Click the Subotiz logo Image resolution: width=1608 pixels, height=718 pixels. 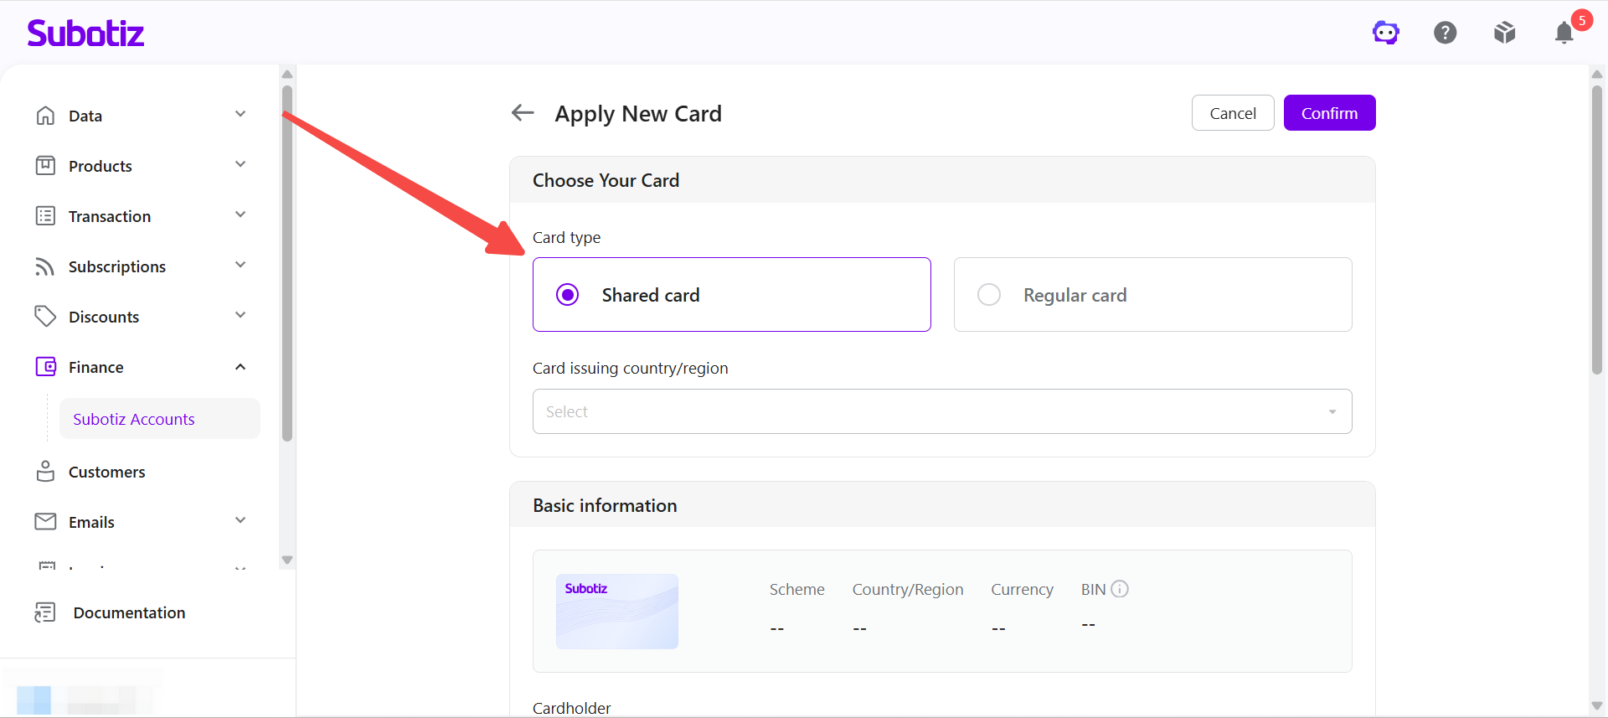85,33
